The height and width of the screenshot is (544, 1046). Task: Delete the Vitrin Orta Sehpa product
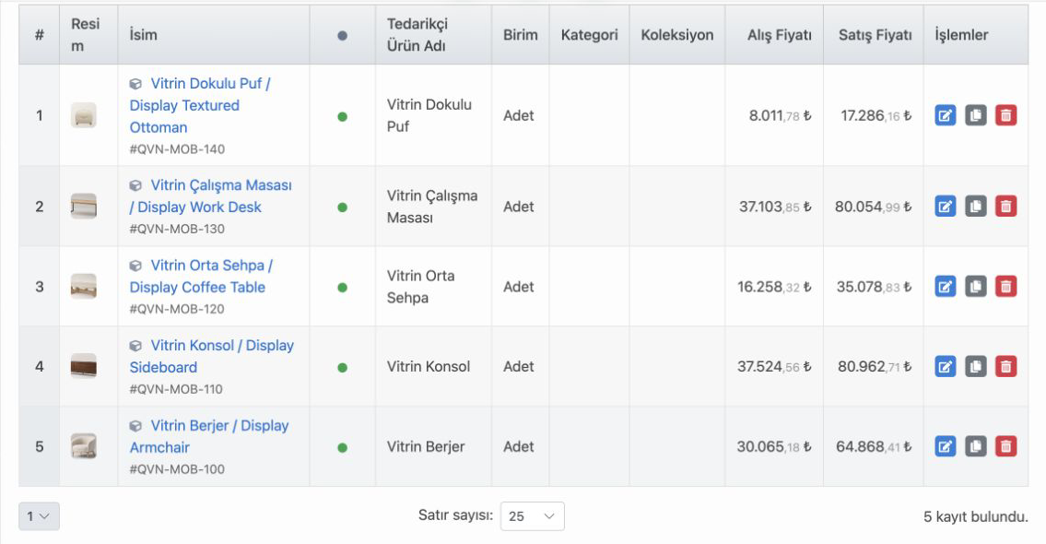click(1006, 287)
